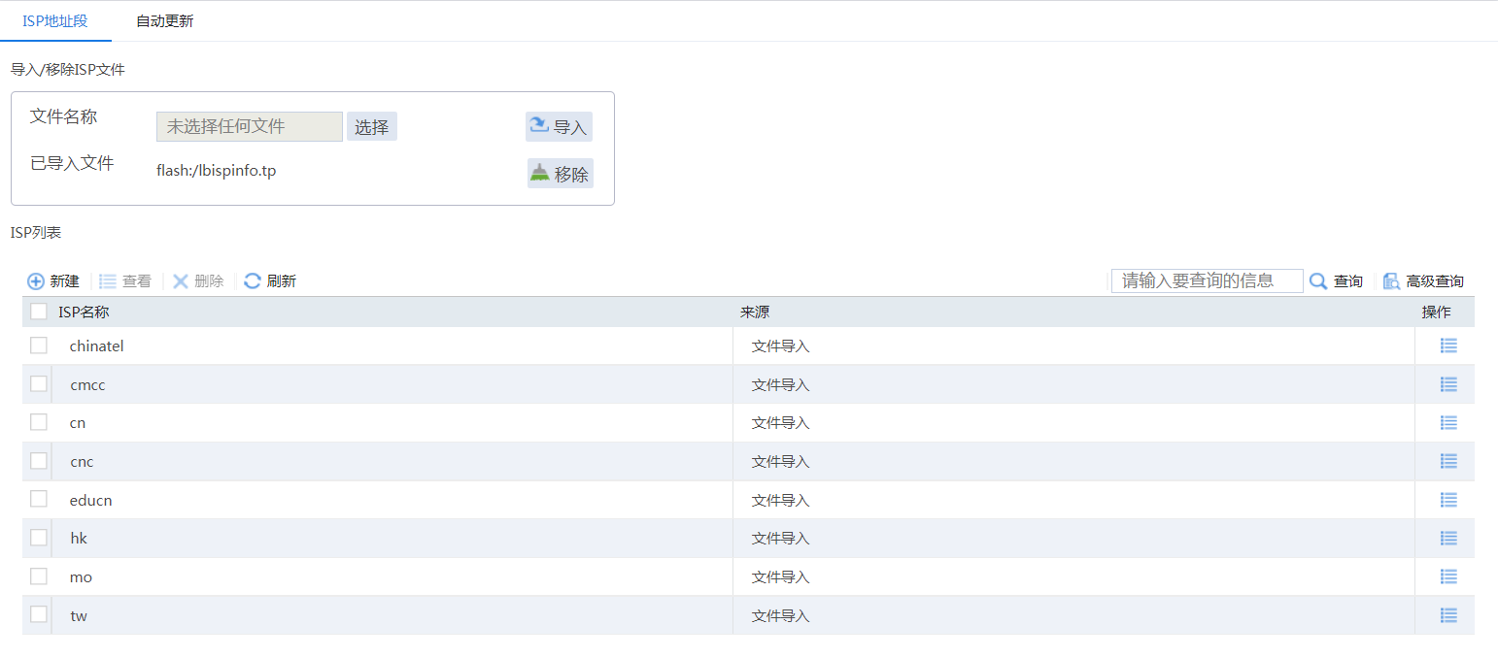Select the cn ISP name
Image resolution: width=1498 pixels, height=658 pixels.
tap(78, 423)
